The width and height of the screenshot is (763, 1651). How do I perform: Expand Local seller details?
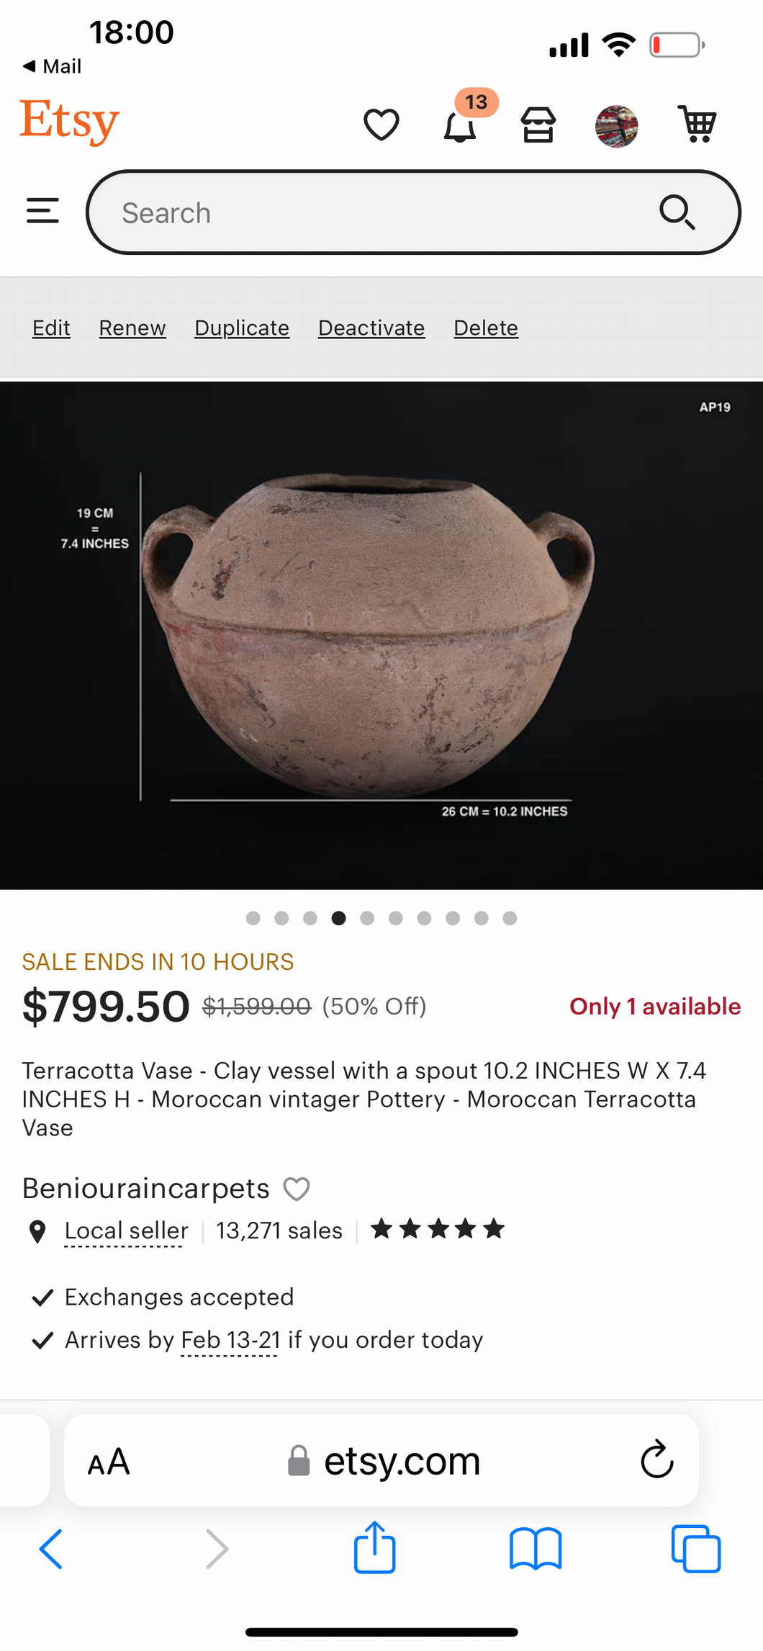126,1231
